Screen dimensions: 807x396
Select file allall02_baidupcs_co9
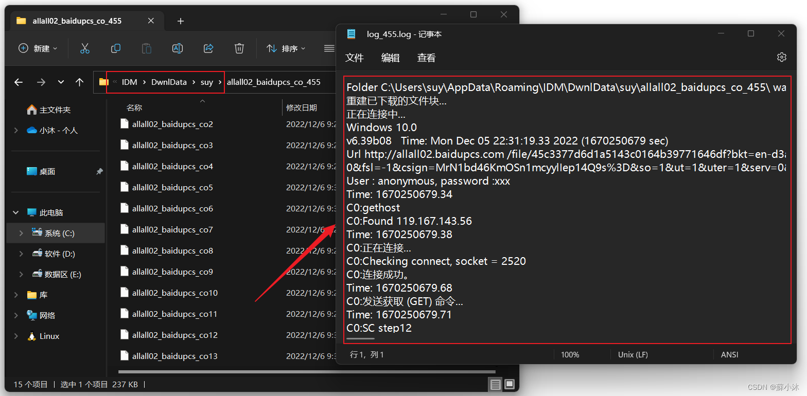(172, 272)
